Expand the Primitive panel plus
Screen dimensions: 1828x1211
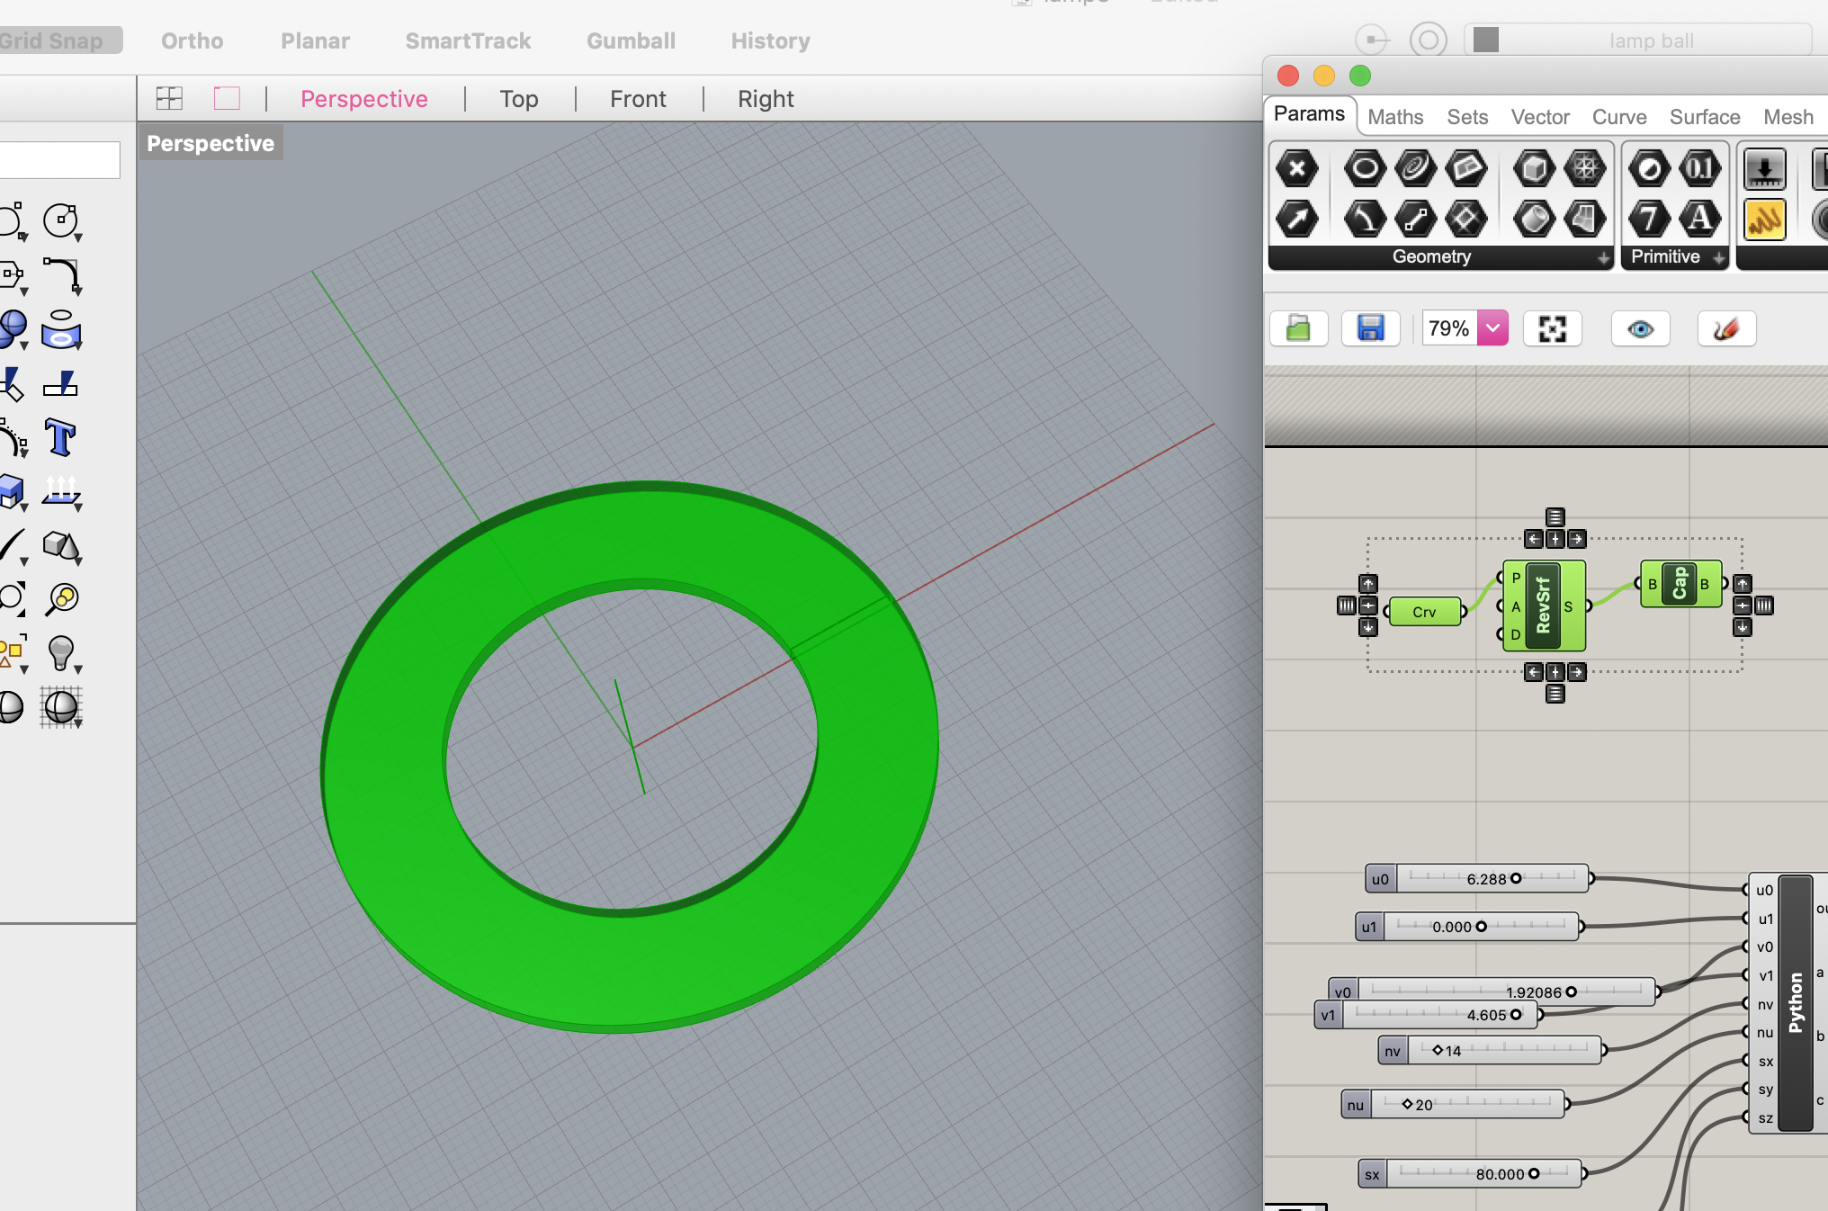(1719, 258)
